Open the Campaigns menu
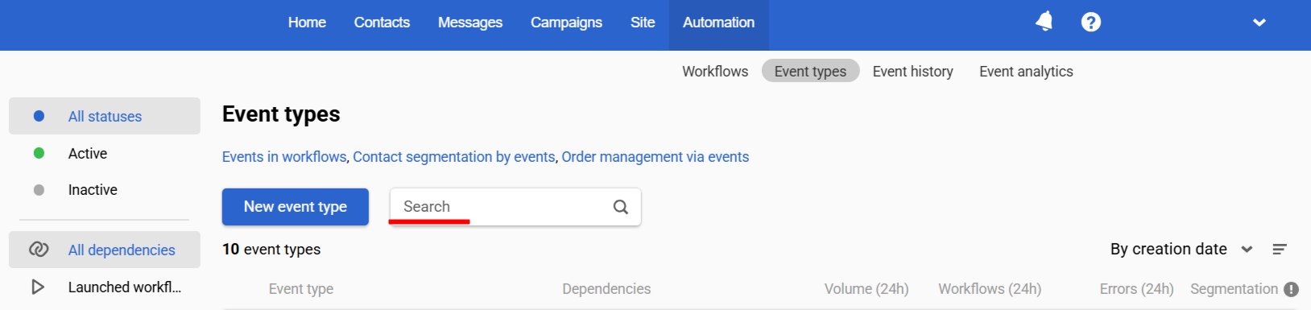1311x310 pixels. 566,23
